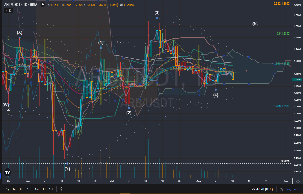Click the round market status indicator near symbol

[43, 4]
